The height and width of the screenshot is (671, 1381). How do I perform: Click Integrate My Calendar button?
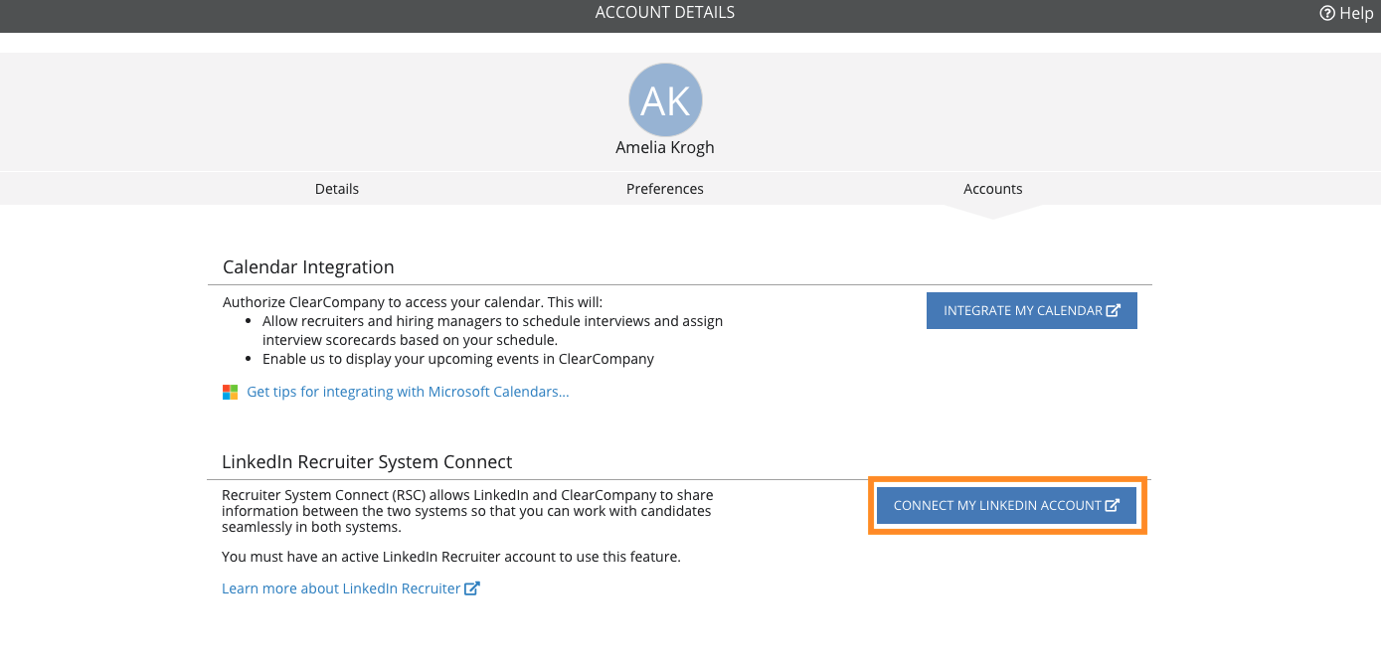pyautogui.click(x=1032, y=310)
